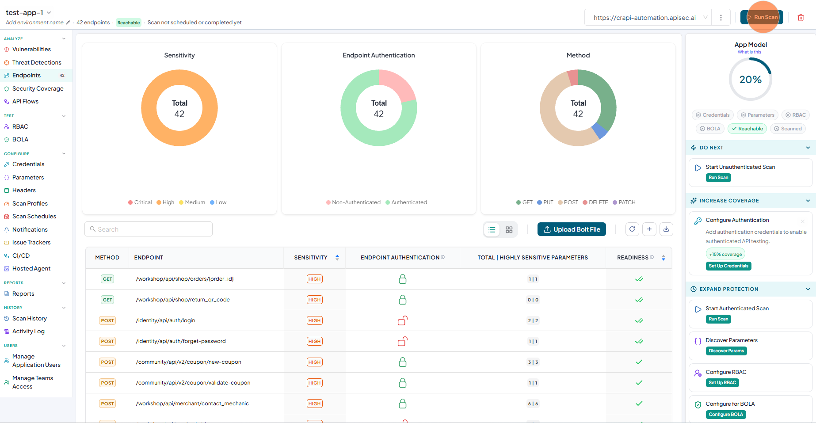
Task: Open CI/CD configuration
Action: click(21, 255)
